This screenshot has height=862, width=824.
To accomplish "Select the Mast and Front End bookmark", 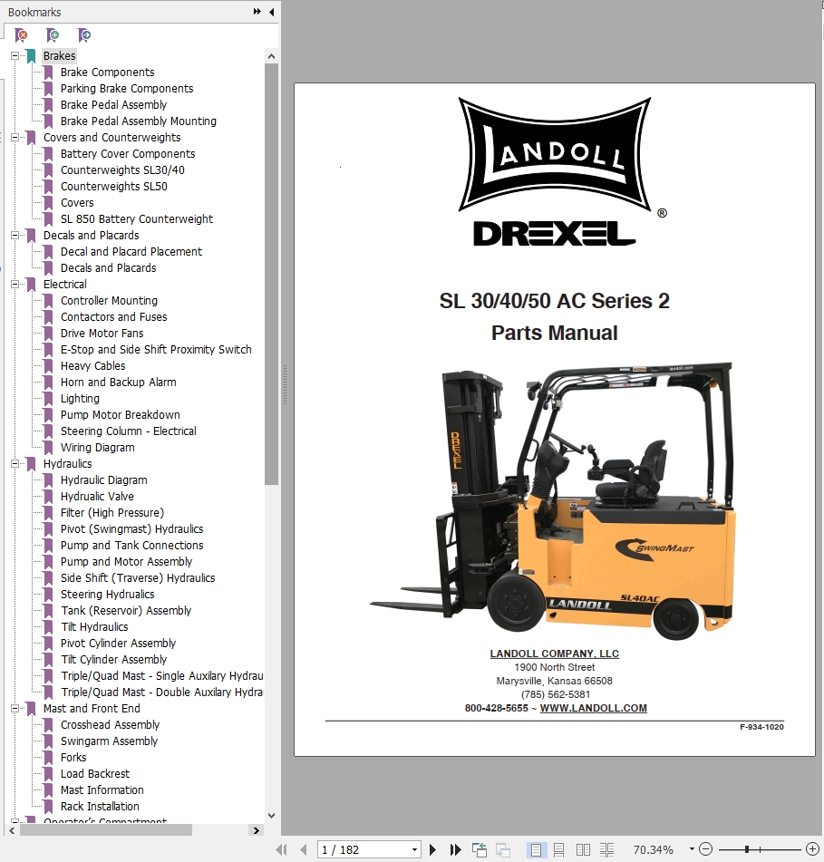I will [x=92, y=709].
